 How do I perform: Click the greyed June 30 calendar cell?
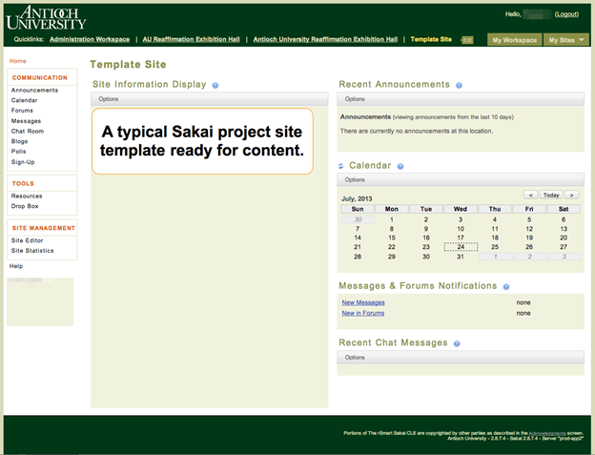[358, 219]
